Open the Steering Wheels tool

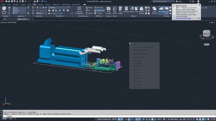(4, 10)
